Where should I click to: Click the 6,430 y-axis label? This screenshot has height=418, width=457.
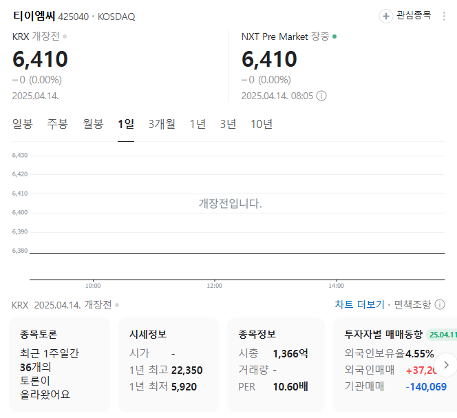[20, 155]
